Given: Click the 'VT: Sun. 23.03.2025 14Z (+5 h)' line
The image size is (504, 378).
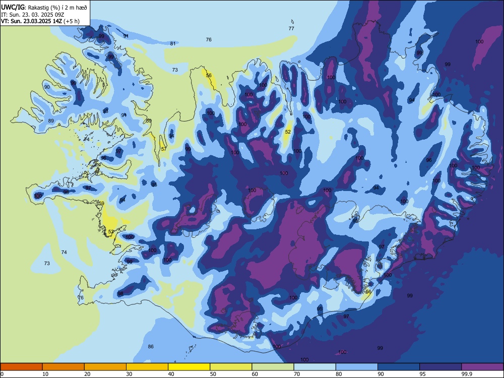Looking at the screenshot, I should click(x=40, y=21).
